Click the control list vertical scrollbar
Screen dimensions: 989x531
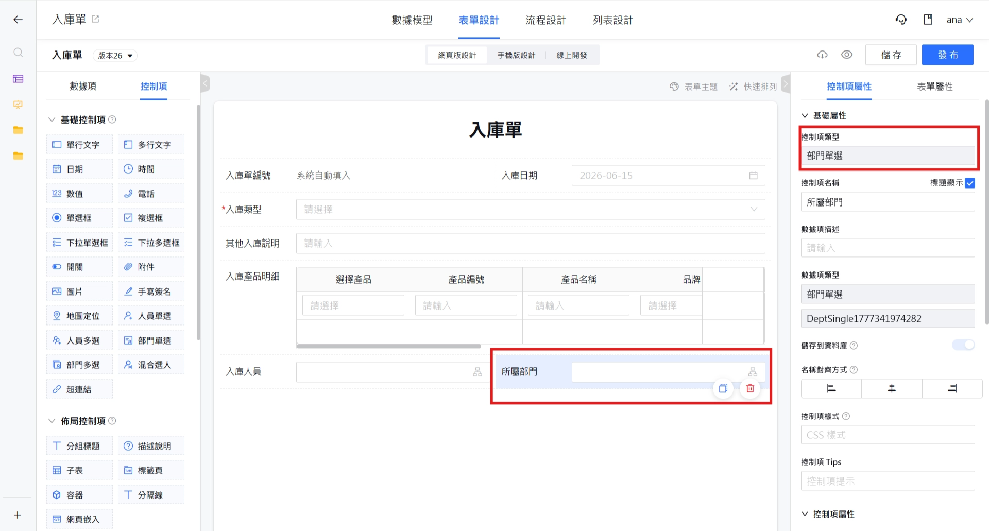coord(198,222)
